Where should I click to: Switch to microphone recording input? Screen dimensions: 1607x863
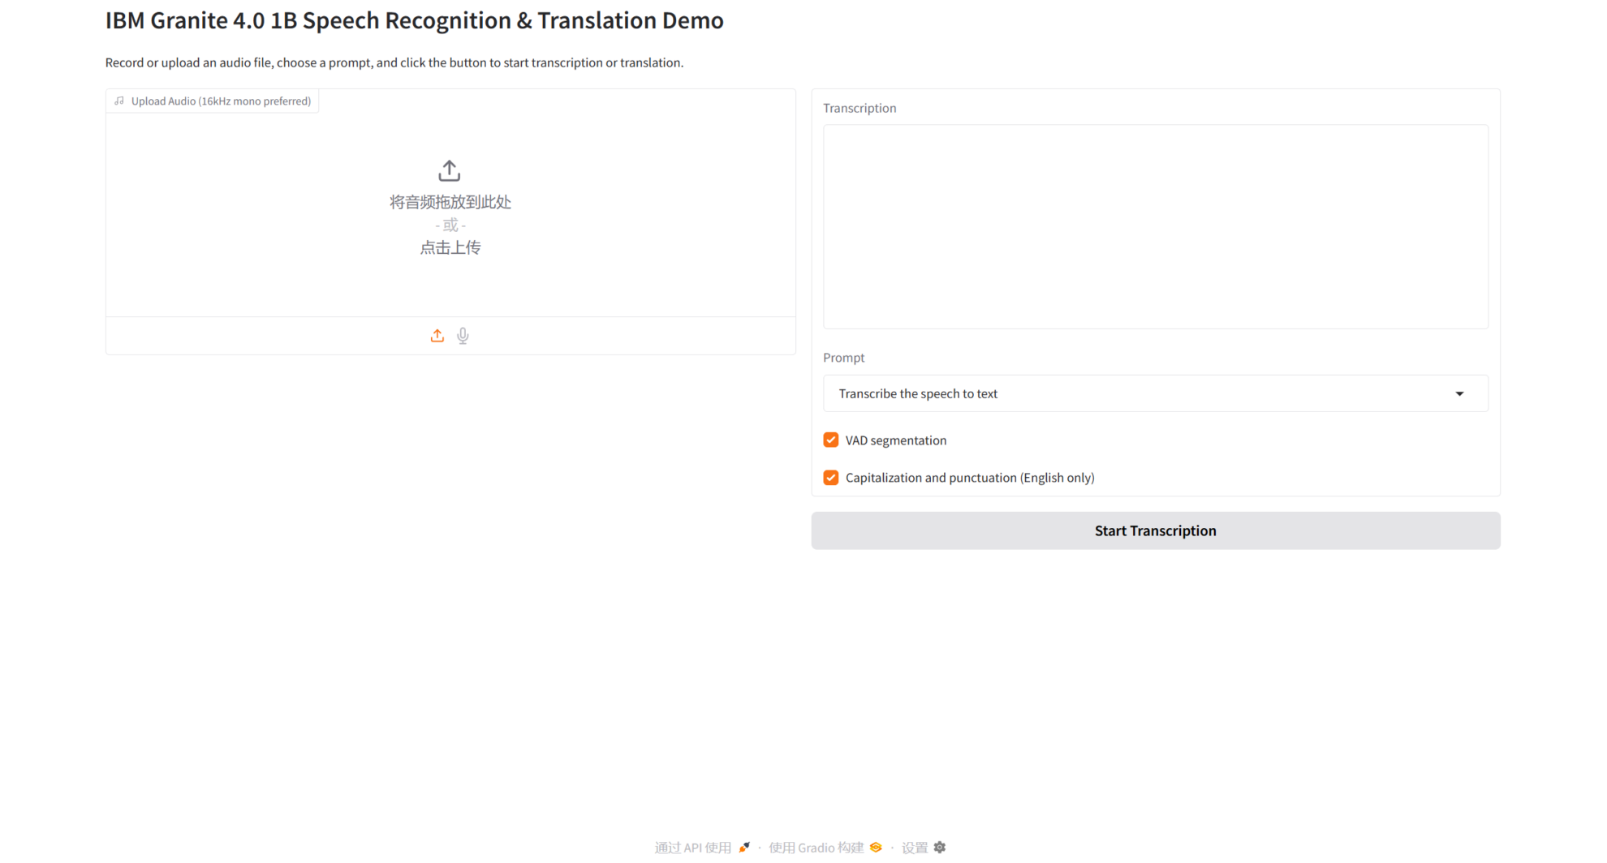463,336
